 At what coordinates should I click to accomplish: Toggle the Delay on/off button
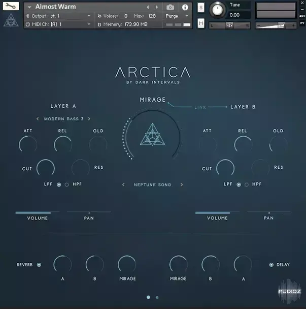271,265
